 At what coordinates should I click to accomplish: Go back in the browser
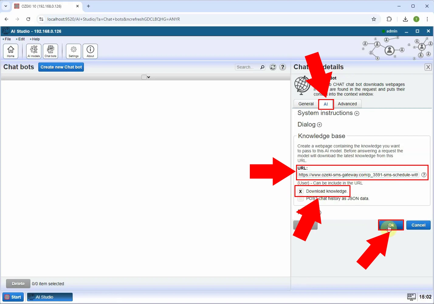click(6, 19)
